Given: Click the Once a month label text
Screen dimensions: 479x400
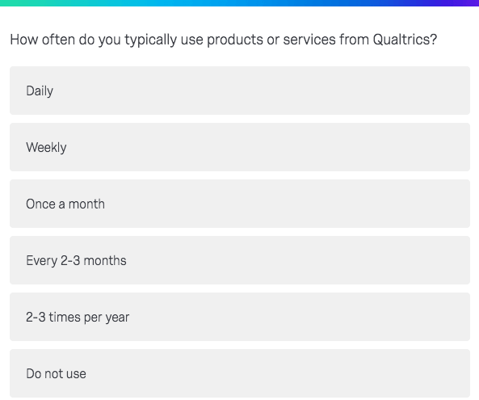Looking at the screenshot, I should 65,204.
